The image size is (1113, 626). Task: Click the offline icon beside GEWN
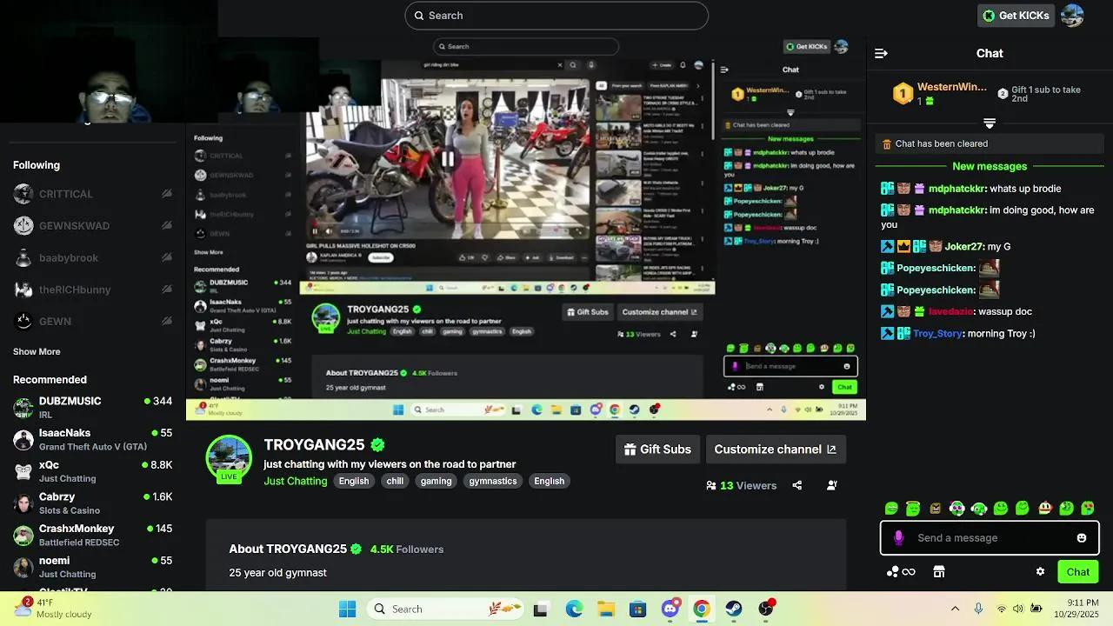click(166, 321)
